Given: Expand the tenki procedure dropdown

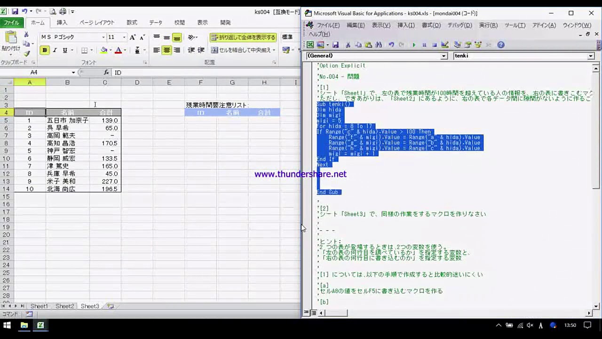Looking at the screenshot, I should pyautogui.click(x=591, y=56).
